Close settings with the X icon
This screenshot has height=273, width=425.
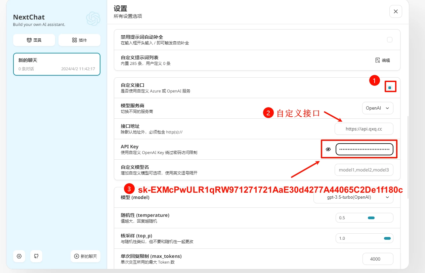(x=395, y=11)
